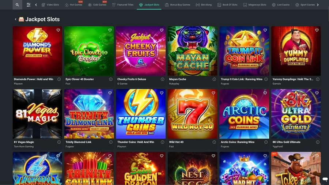
Task: Launch the Arctic Coins game thumbnail
Action: click(244, 114)
